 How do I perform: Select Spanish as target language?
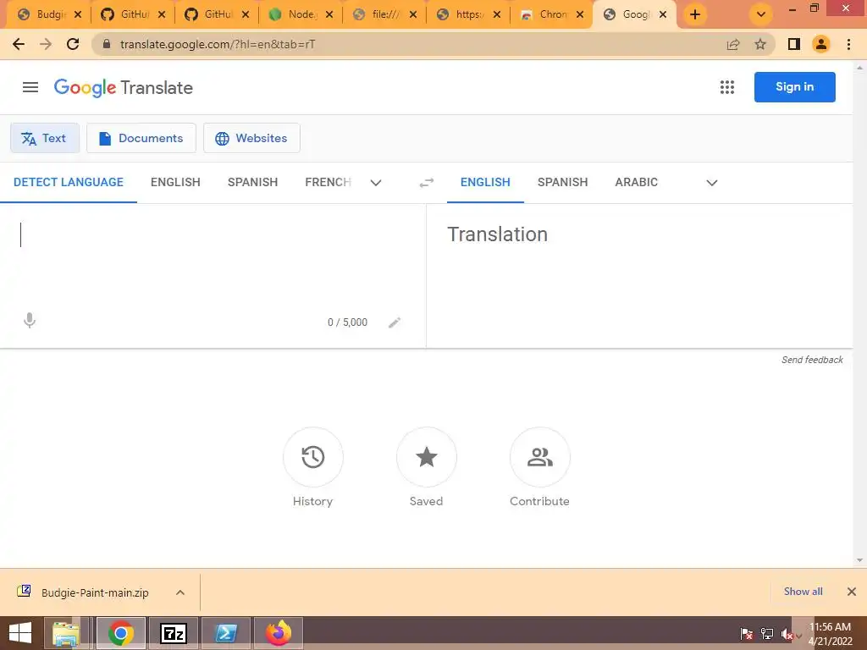tap(562, 183)
